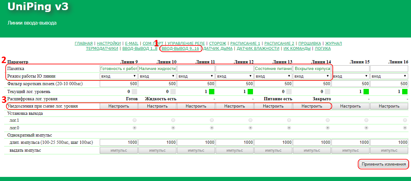Click the empty Памятка field for Линия 11
411x181 pixels.
coord(196,69)
